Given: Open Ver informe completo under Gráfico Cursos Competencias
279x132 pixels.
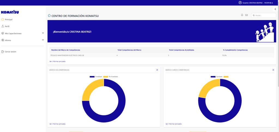Looking at the screenshot, I should coord(174,124).
